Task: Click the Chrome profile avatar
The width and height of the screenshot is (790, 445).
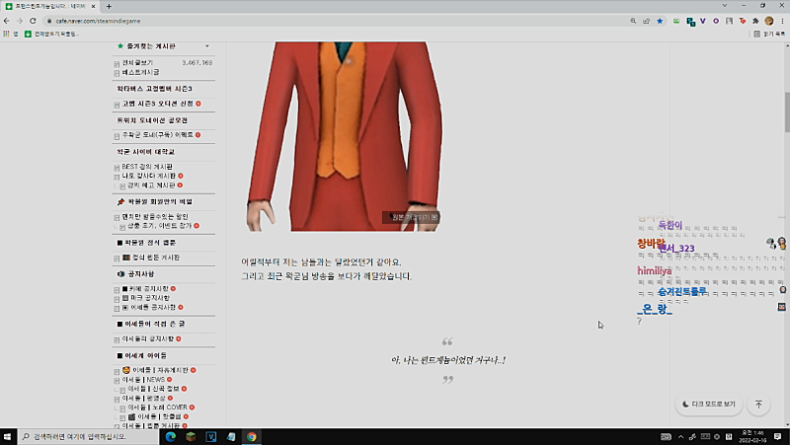Action: coord(768,20)
